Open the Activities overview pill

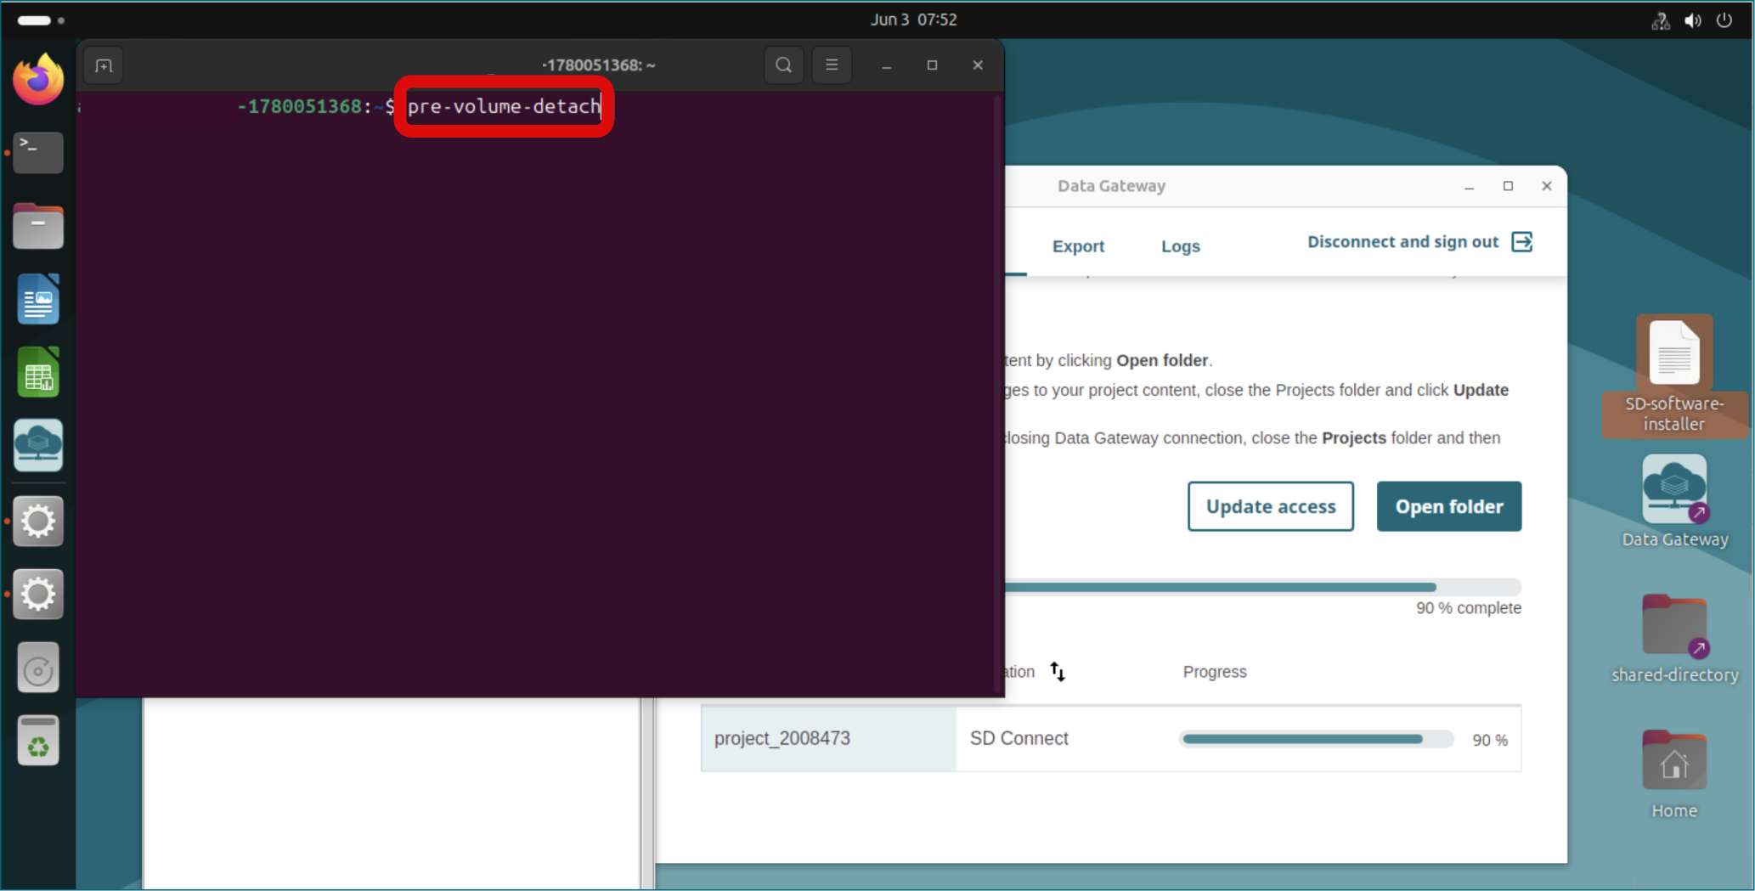click(x=34, y=20)
